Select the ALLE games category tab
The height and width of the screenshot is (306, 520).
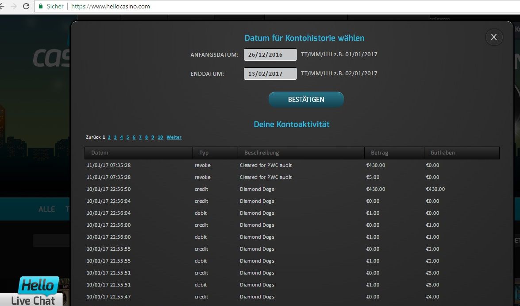[47, 209]
